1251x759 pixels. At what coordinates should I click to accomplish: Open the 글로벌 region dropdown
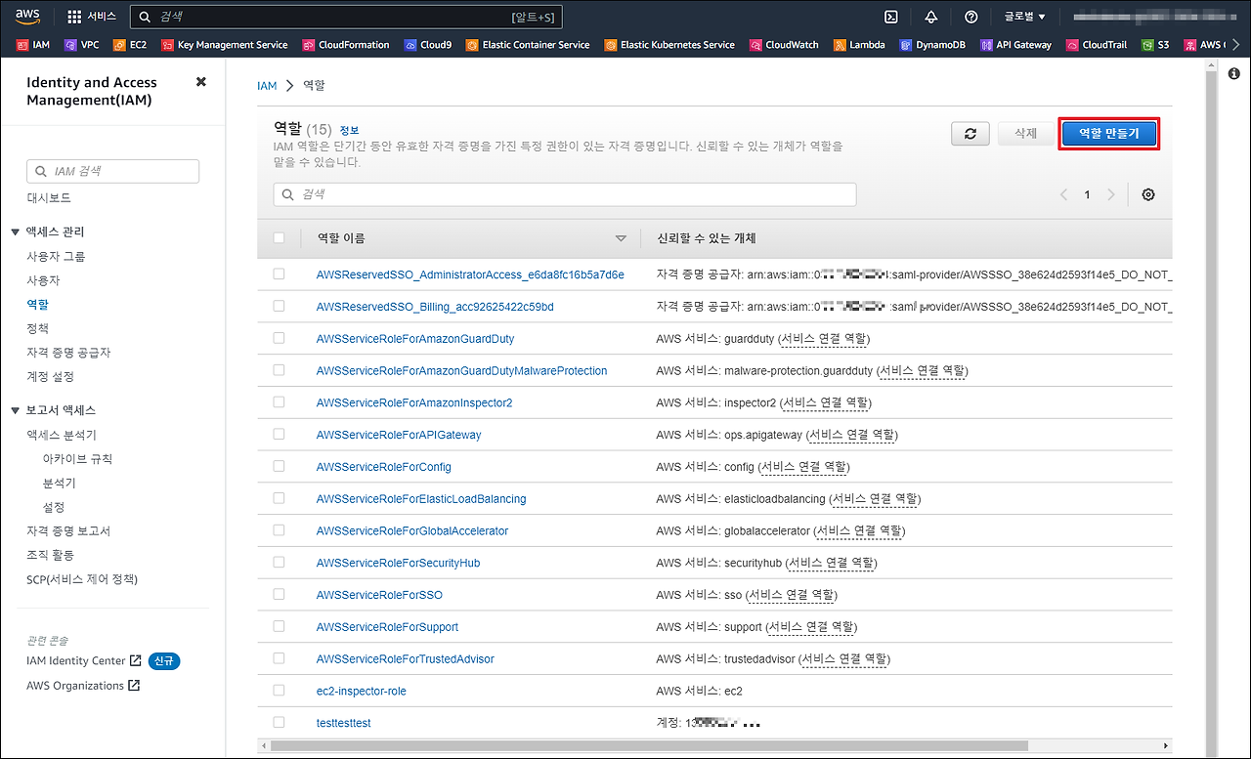(1024, 17)
